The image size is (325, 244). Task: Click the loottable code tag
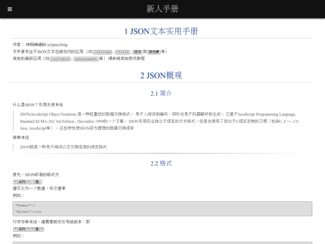60,59
